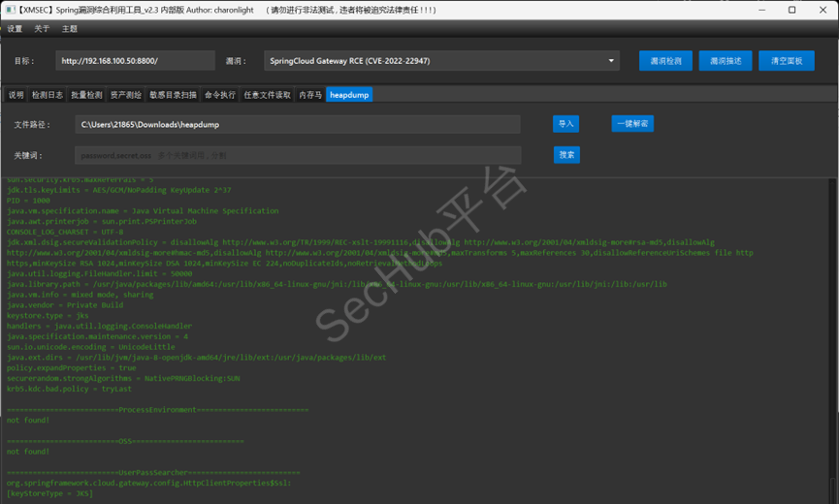Click the 'java.vendor = Private Build' line
Screen dimensions: 839x504
click(65, 305)
